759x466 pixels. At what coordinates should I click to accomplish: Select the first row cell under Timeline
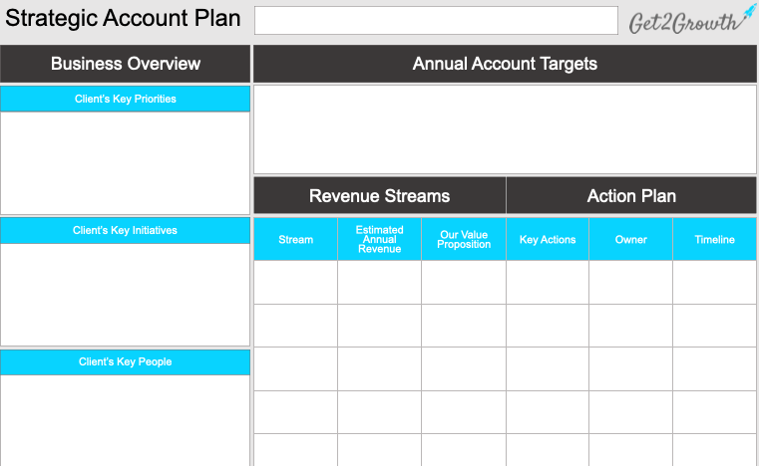tap(714, 283)
